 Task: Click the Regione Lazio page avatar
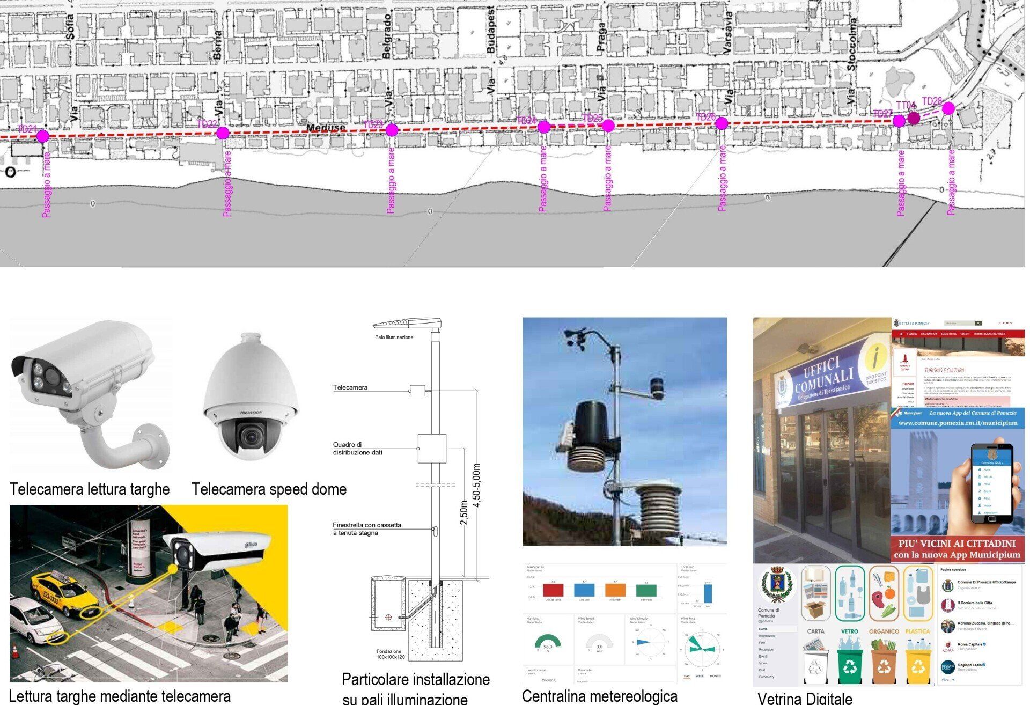tap(948, 667)
